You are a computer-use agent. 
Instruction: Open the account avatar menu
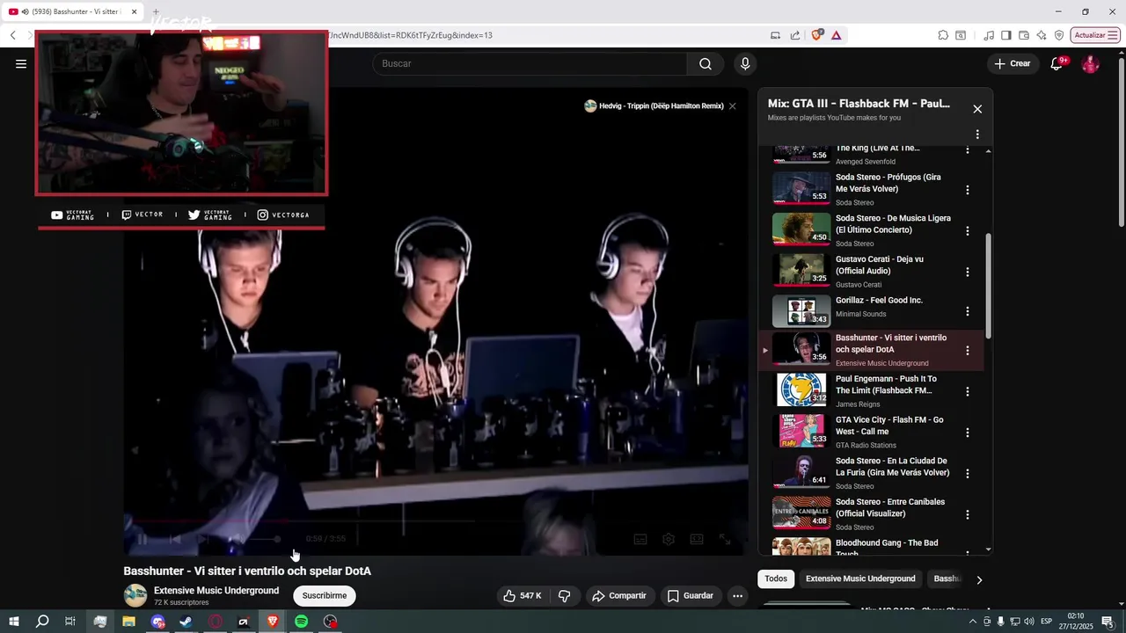(x=1090, y=64)
